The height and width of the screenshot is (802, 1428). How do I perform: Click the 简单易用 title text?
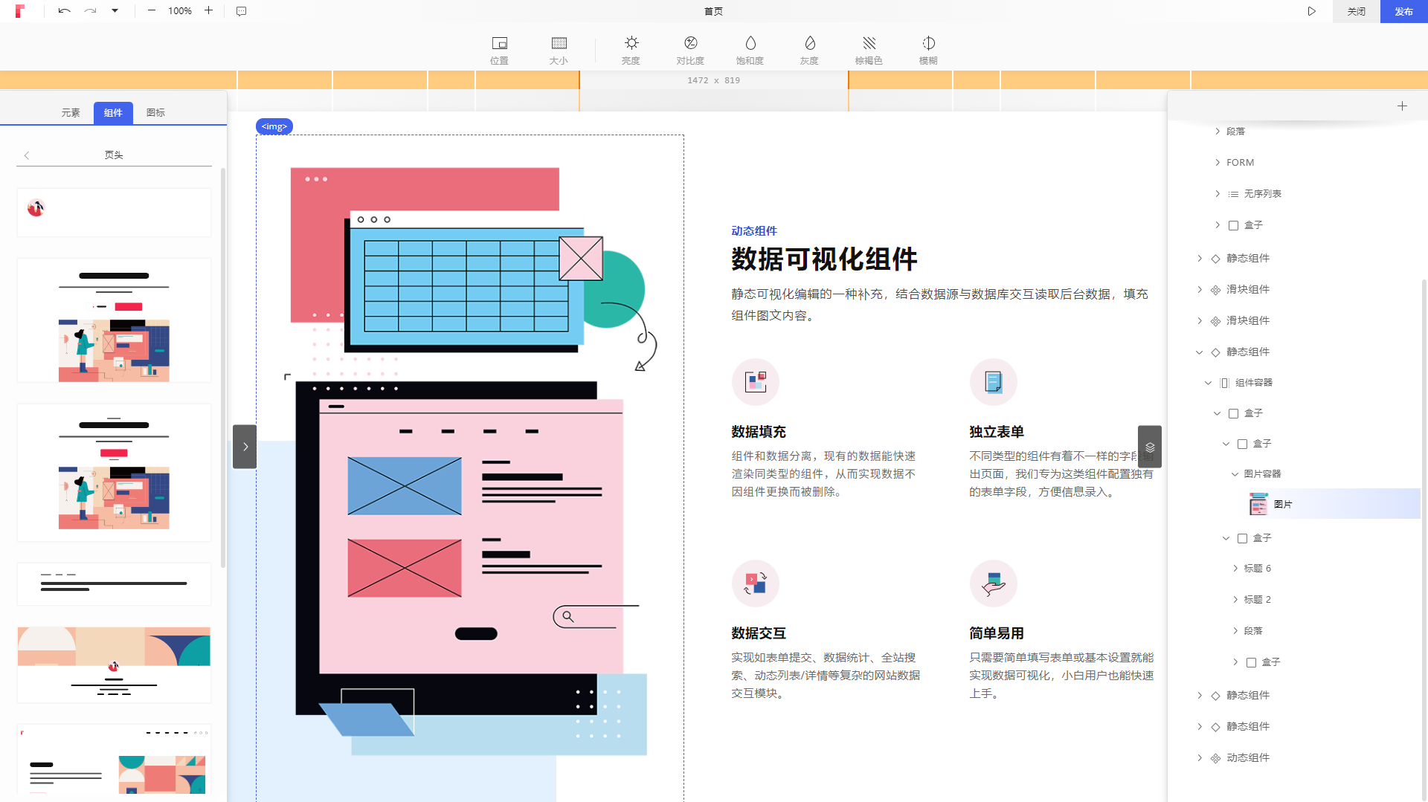pyautogui.click(x=997, y=633)
